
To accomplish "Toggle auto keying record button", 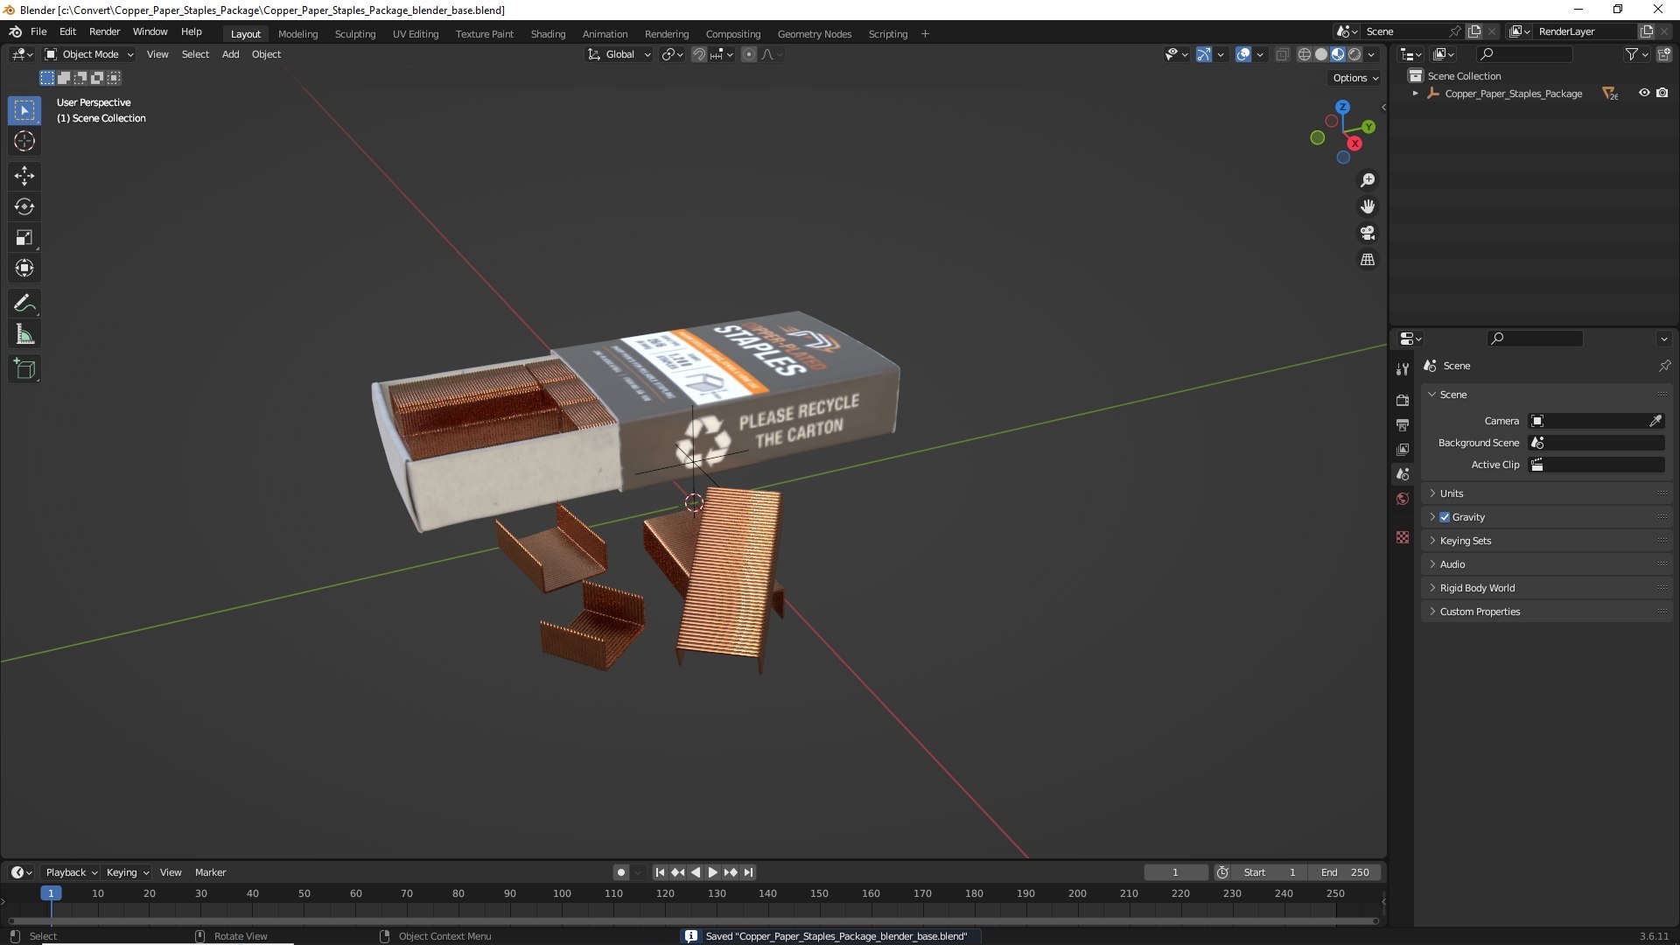I will pos(620,872).
